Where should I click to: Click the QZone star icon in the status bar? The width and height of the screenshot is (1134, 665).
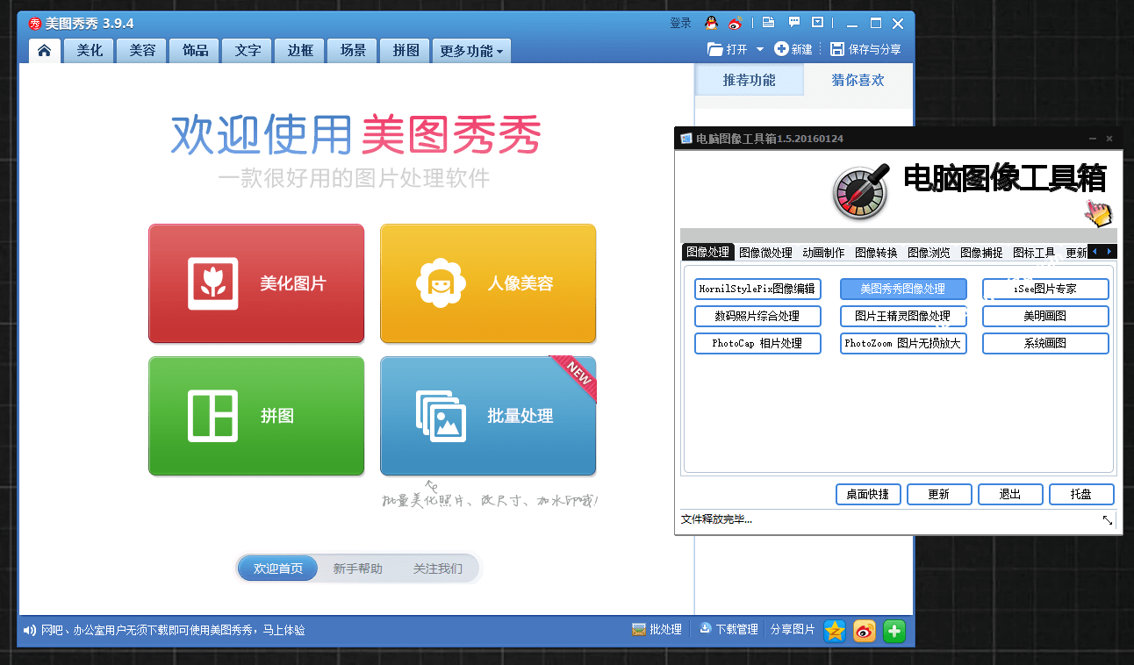tap(834, 630)
